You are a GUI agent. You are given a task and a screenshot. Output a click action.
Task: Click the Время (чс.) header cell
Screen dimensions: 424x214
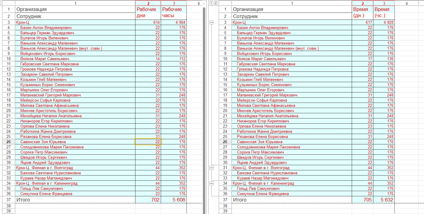384,13
